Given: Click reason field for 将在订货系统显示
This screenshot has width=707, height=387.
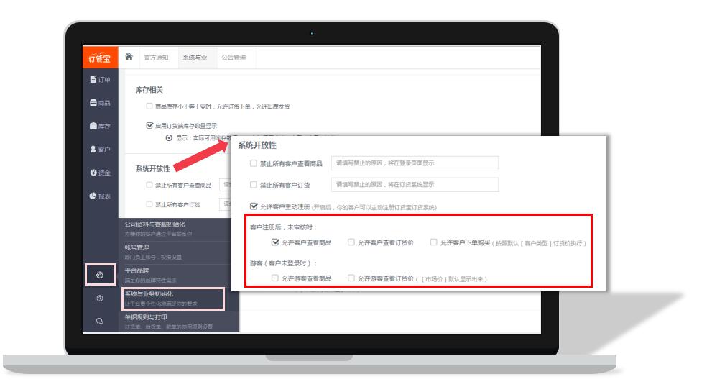Looking at the screenshot, I should click(415, 184).
